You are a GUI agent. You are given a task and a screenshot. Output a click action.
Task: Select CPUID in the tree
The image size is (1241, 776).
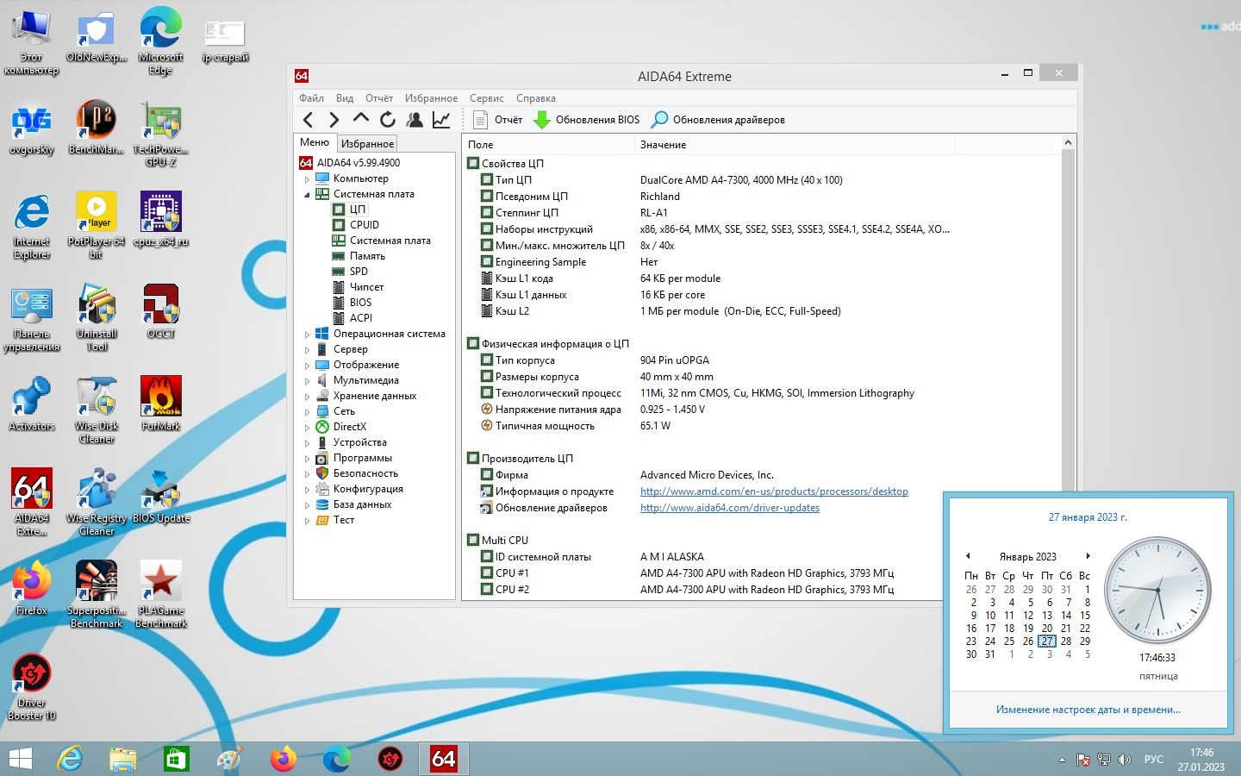tap(365, 225)
